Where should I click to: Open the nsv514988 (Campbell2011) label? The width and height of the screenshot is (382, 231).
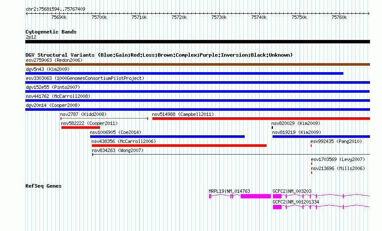[183, 114]
